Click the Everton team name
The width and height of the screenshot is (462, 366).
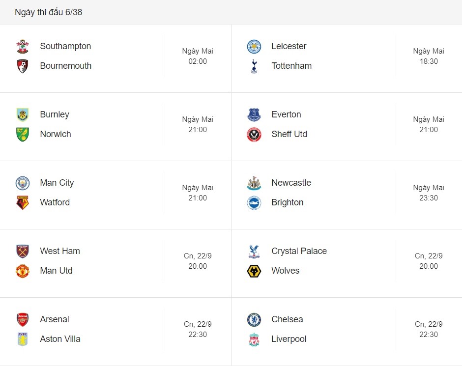pos(286,114)
